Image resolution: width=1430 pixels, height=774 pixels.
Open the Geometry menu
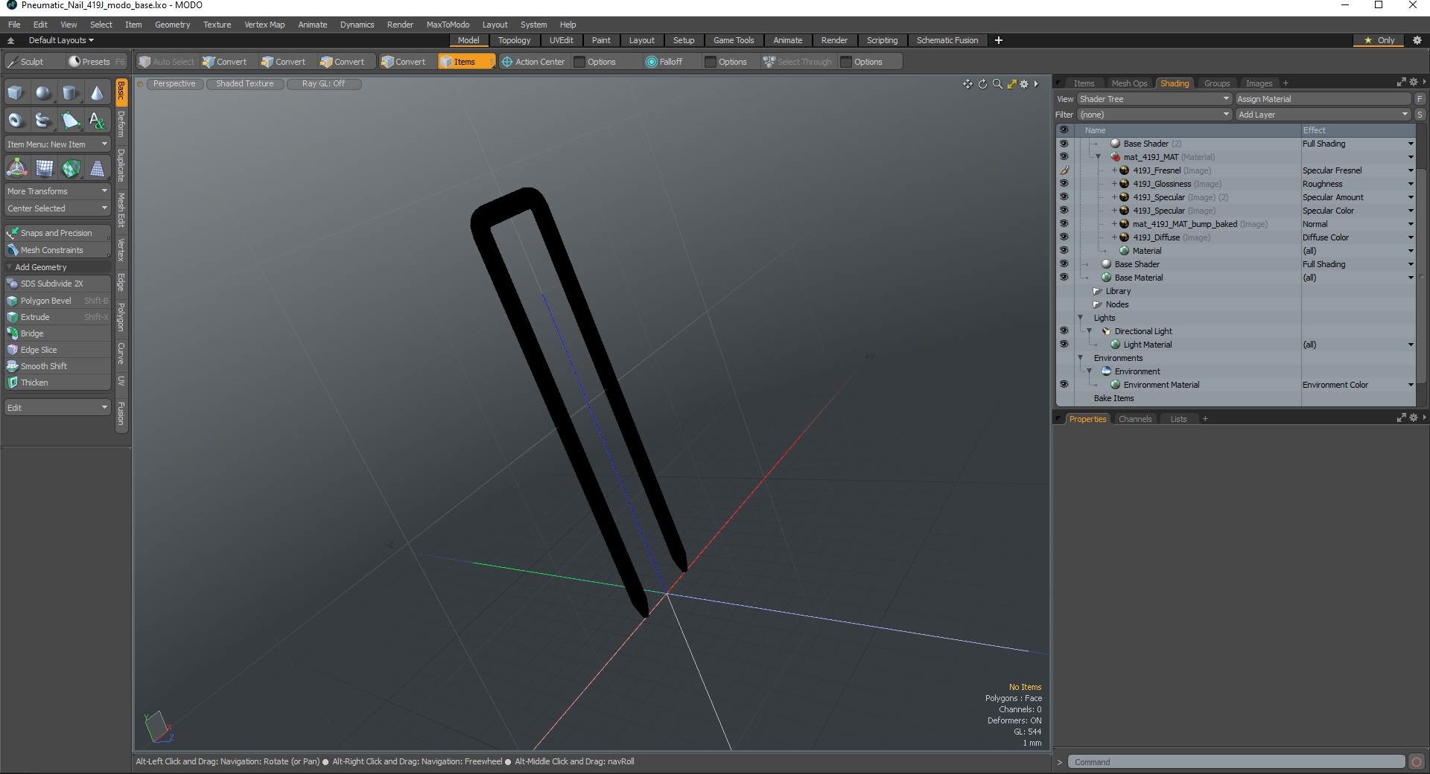click(x=172, y=25)
